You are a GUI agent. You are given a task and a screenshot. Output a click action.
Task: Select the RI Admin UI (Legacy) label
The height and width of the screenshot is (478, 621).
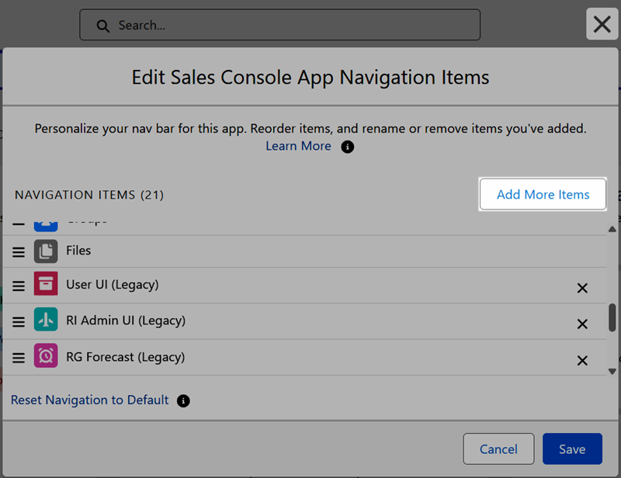pyautogui.click(x=126, y=320)
